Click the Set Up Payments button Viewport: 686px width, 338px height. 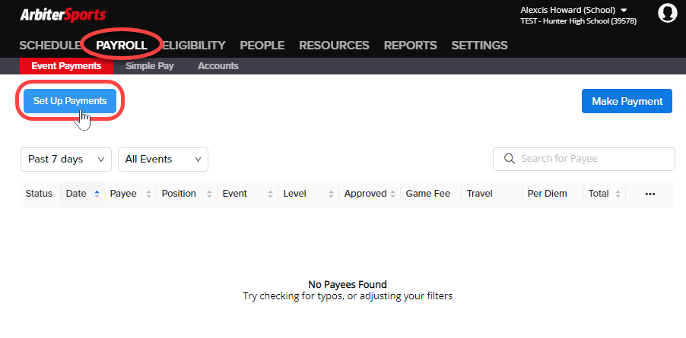coord(70,101)
